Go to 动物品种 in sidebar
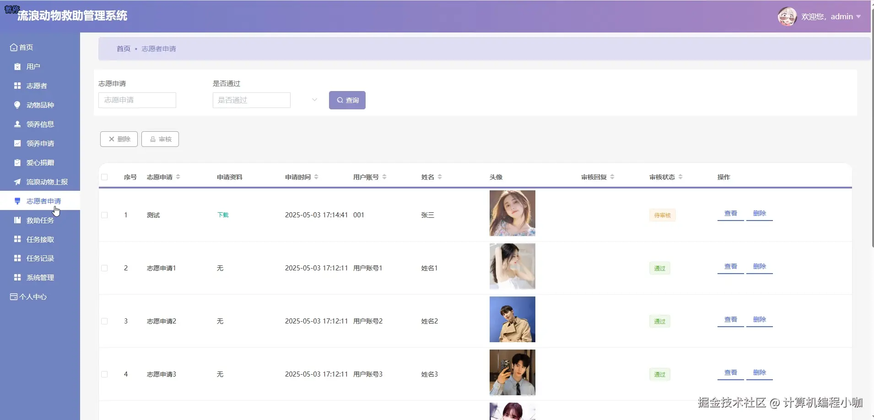 pyautogui.click(x=40, y=105)
